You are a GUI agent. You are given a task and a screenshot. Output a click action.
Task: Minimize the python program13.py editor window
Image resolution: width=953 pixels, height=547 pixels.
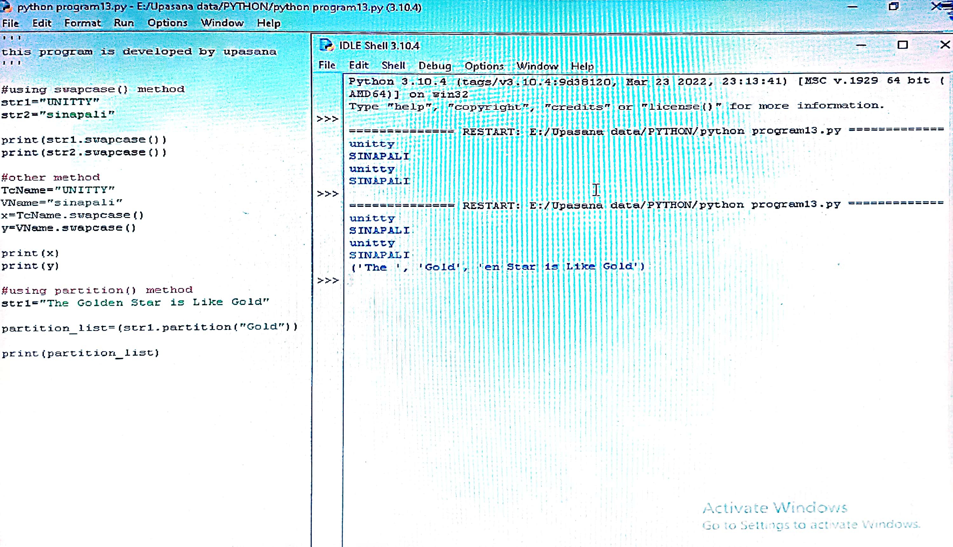pyautogui.click(x=852, y=6)
